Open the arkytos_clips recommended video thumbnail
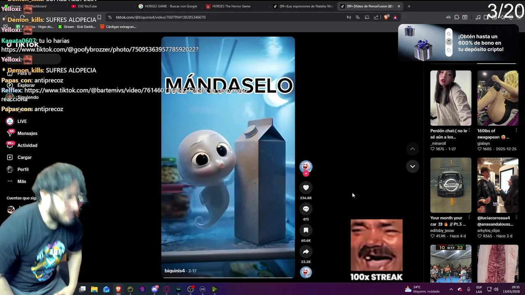525x295 pixels. pos(498,185)
